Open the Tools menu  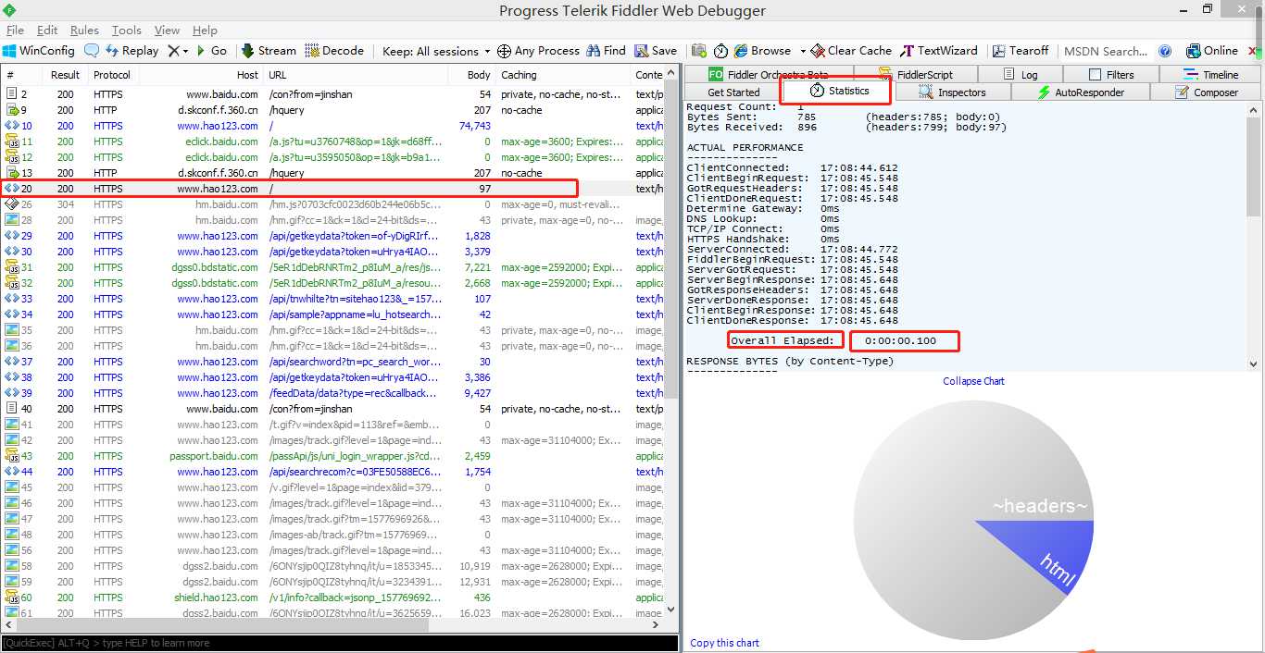pyautogui.click(x=127, y=31)
